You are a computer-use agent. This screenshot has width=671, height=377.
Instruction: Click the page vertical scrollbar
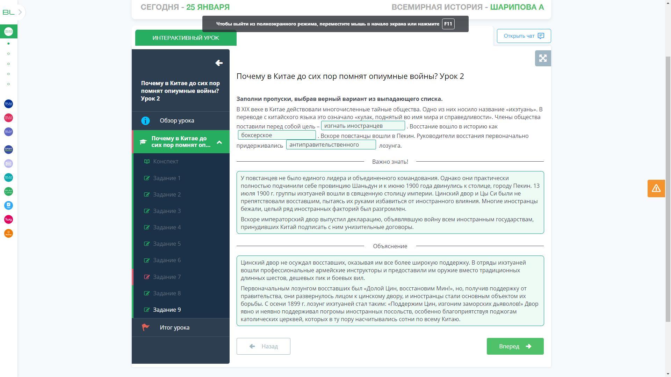[668, 188]
